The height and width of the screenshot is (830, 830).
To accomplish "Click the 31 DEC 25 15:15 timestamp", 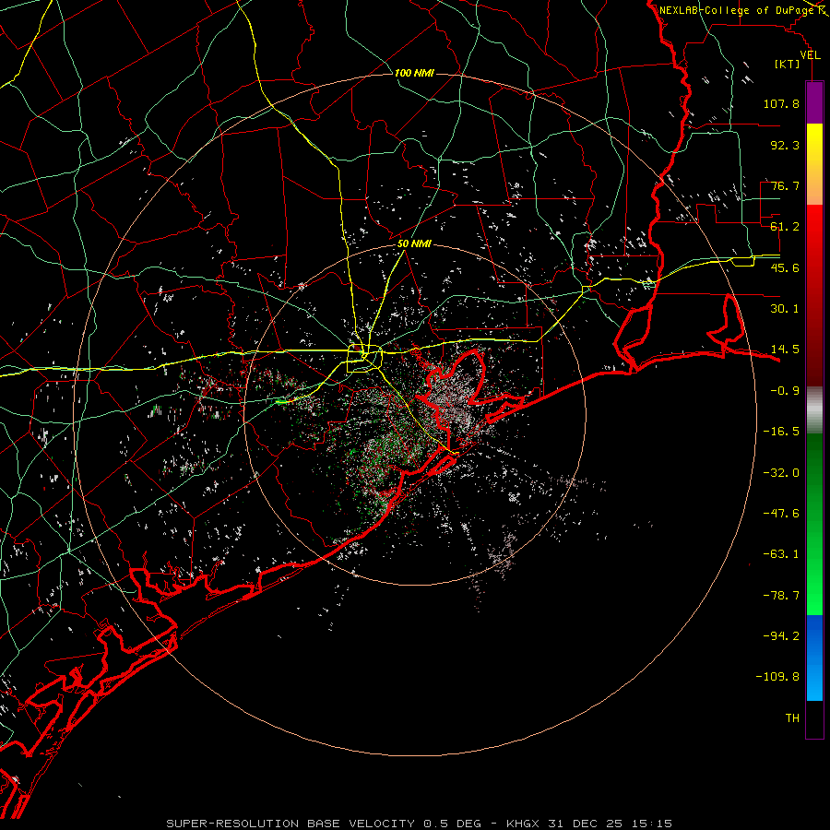I will coord(610,824).
